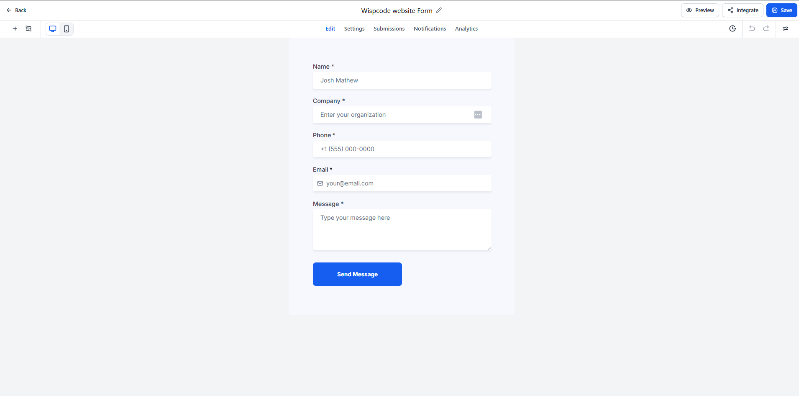Click the Email input field
This screenshot has width=799, height=396.
pyautogui.click(x=402, y=183)
